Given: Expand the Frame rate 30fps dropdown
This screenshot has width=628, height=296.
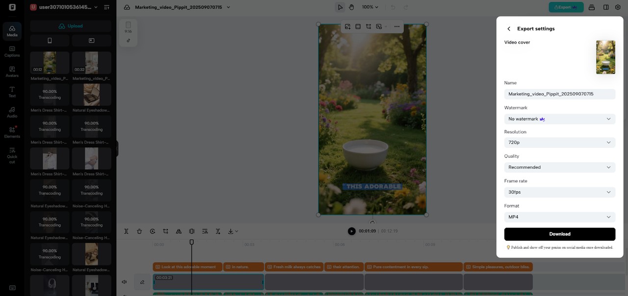Looking at the screenshot, I should coord(559,193).
